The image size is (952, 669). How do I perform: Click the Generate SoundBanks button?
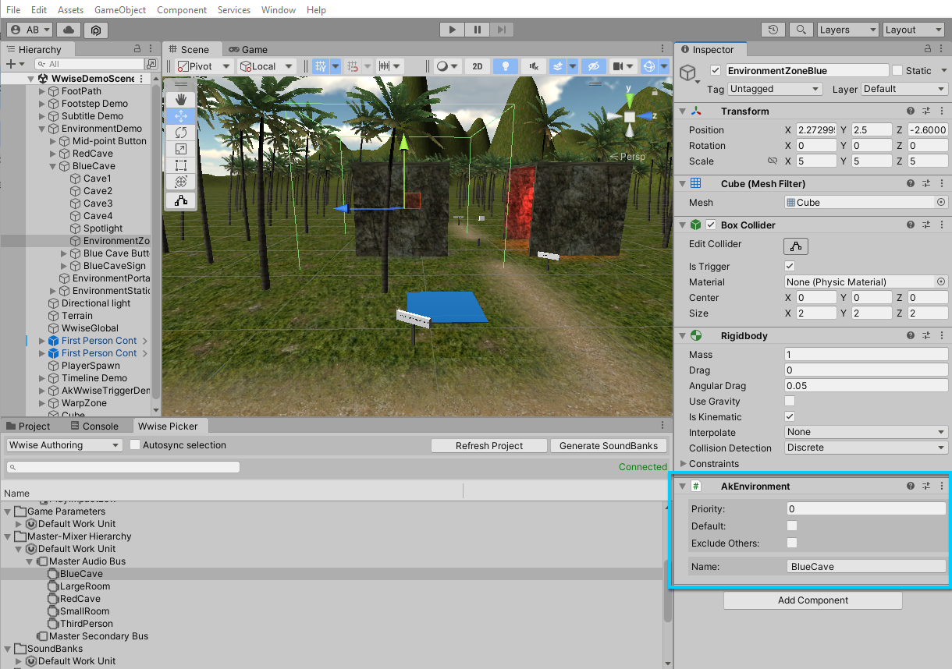click(609, 446)
